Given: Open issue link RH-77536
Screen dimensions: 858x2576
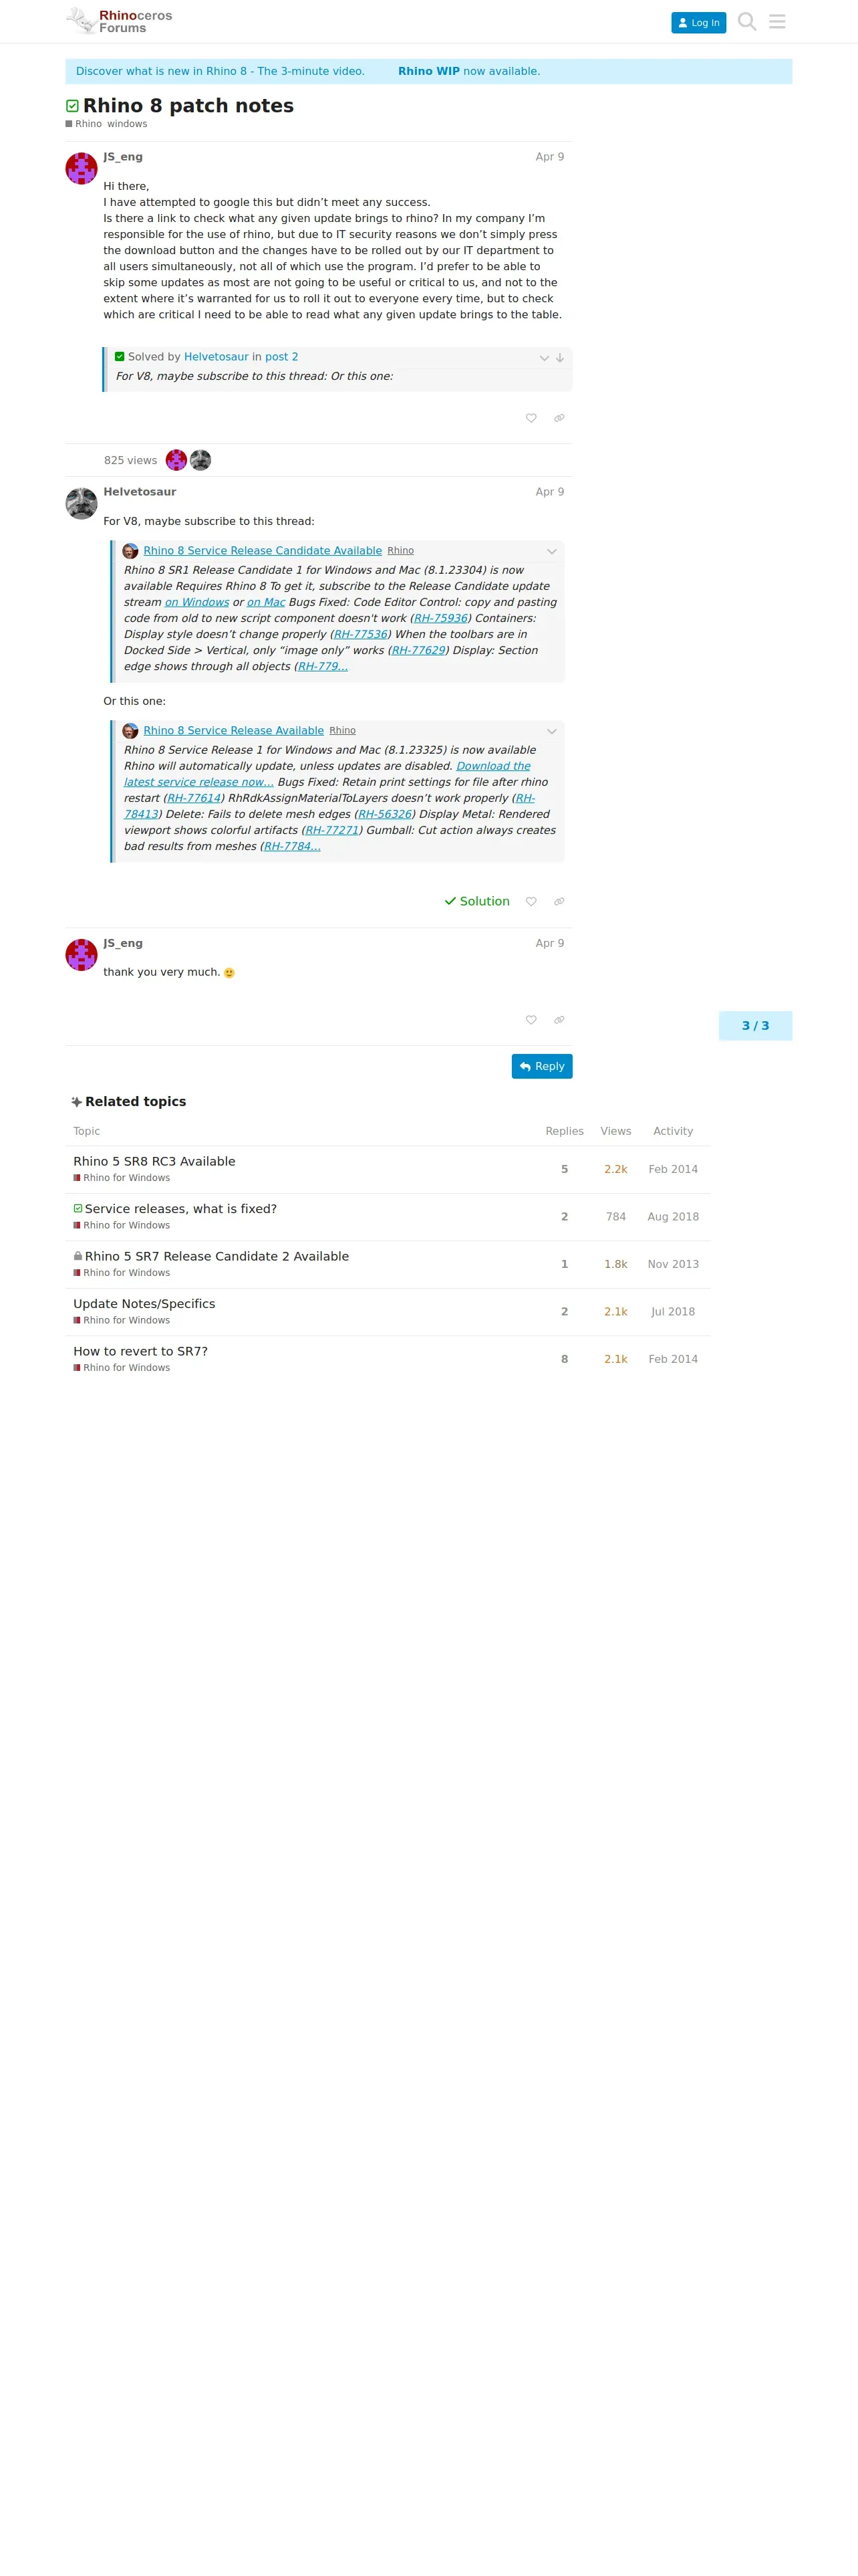Looking at the screenshot, I should click(361, 634).
